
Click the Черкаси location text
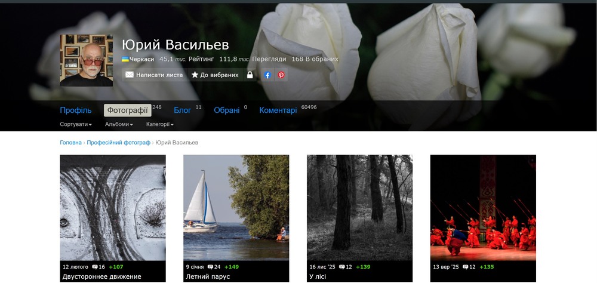click(141, 60)
